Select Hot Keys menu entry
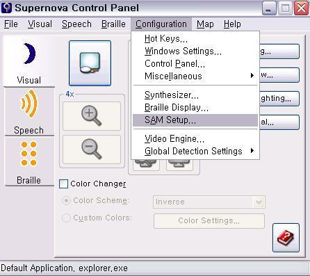This screenshot has width=310, height=276. (195, 38)
